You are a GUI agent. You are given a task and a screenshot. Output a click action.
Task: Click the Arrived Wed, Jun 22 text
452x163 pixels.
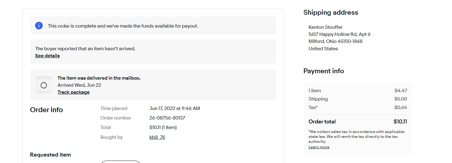[79, 85]
